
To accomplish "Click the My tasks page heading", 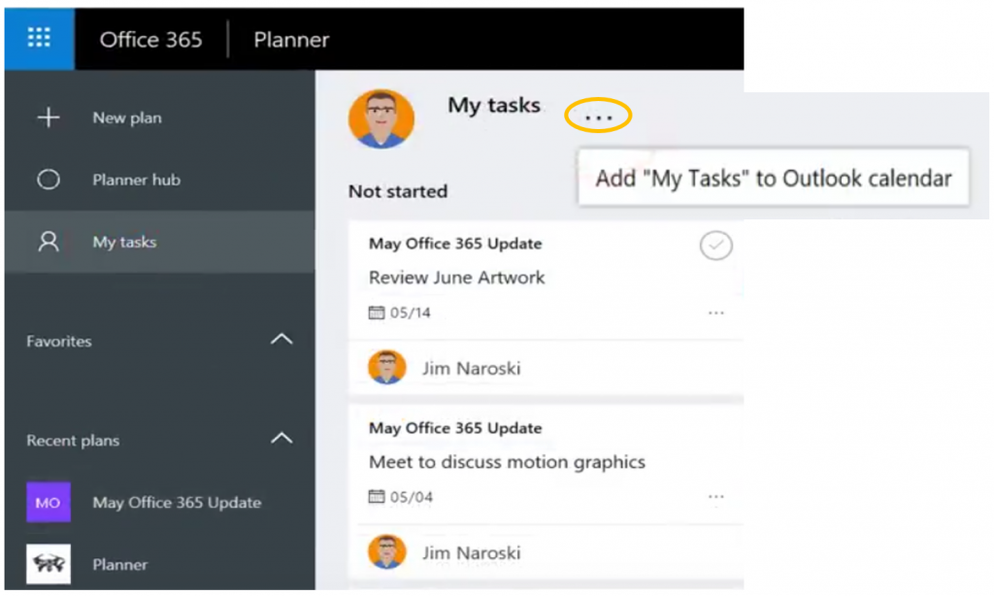I will click(x=494, y=105).
